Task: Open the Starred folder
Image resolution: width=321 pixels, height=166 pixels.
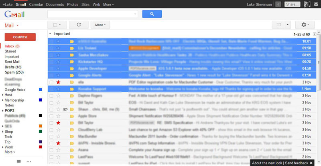Action: tap(10, 51)
